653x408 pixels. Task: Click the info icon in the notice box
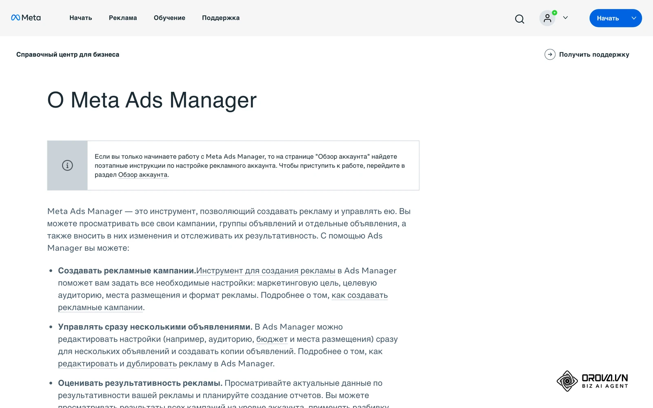coord(67,165)
